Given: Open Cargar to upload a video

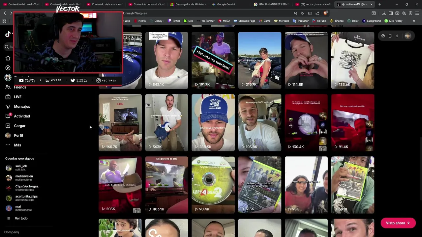Looking at the screenshot, I should [x=19, y=126].
